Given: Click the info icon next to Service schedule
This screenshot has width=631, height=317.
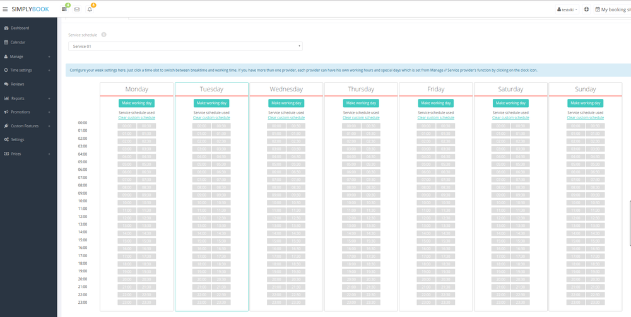Looking at the screenshot, I should [x=103, y=35].
